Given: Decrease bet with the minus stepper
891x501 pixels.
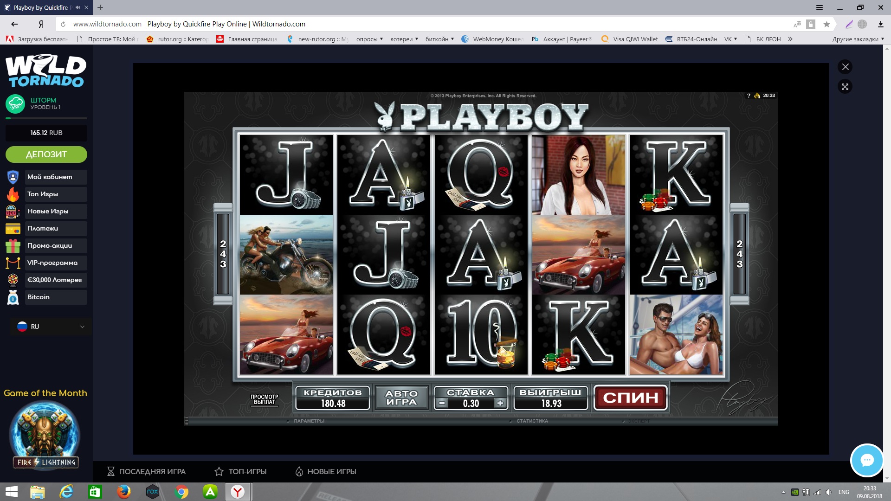Looking at the screenshot, I should 442,404.
